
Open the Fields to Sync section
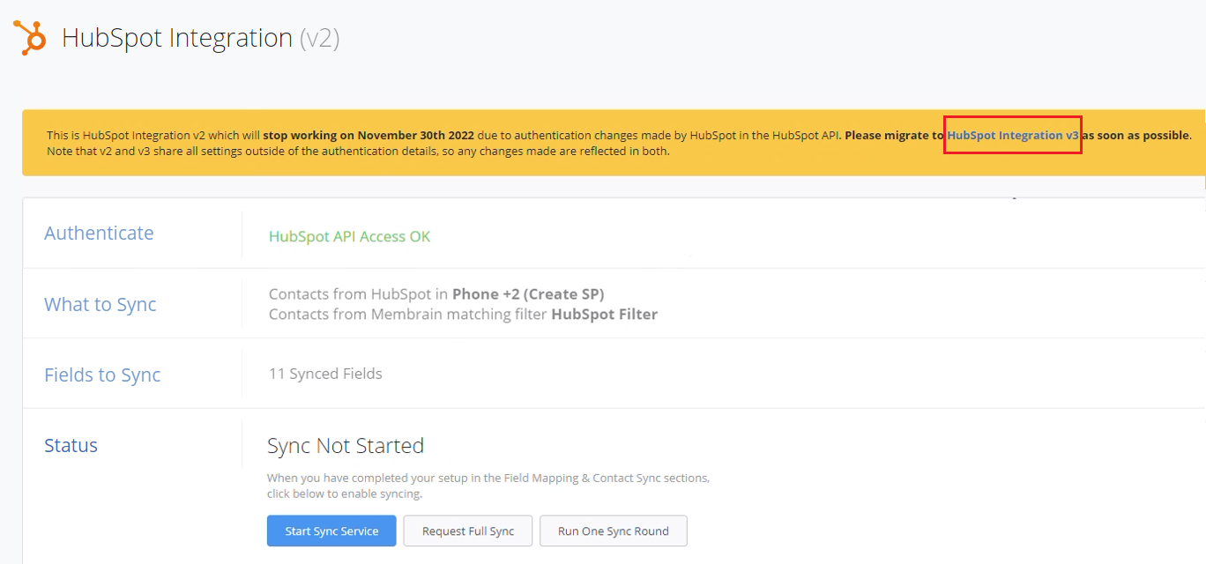[x=102, y=375]
